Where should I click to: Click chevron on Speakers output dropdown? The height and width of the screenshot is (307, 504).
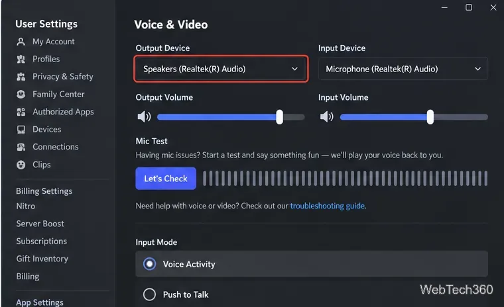click(x=294, y=69)
